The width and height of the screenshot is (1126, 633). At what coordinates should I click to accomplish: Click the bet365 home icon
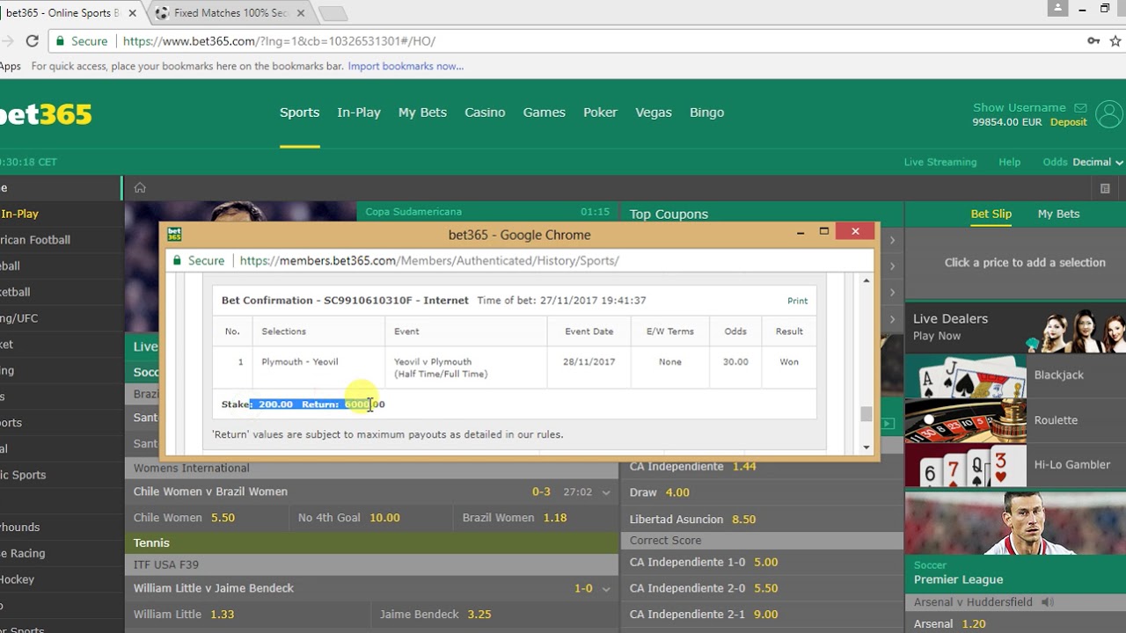click(x=140, y=187)
